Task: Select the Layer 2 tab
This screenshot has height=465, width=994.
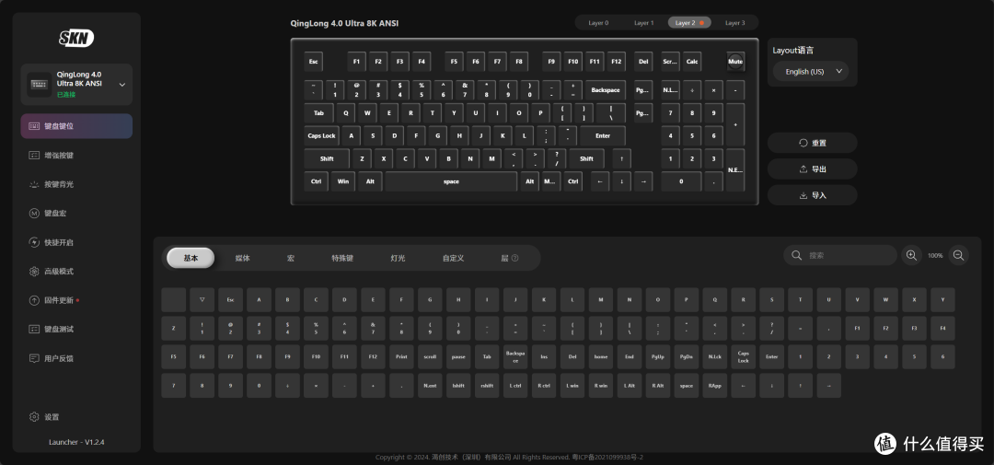Action: (689, 23)
